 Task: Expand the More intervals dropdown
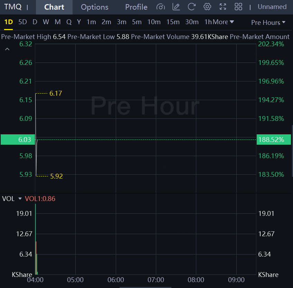click(223, 22)
